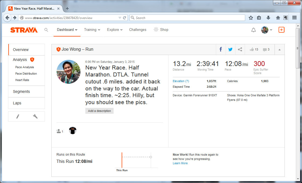Click the Add a description button

click(x=99, y=111)
